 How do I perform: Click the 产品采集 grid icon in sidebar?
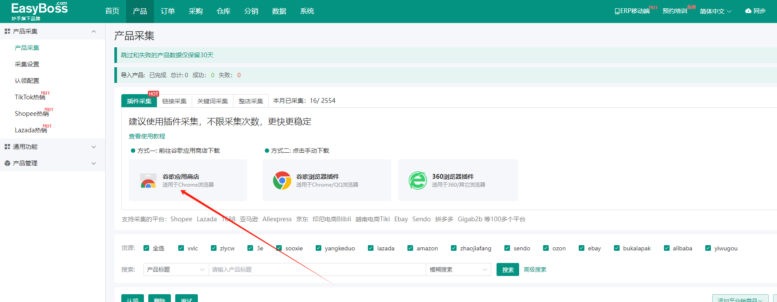[7, 31]
